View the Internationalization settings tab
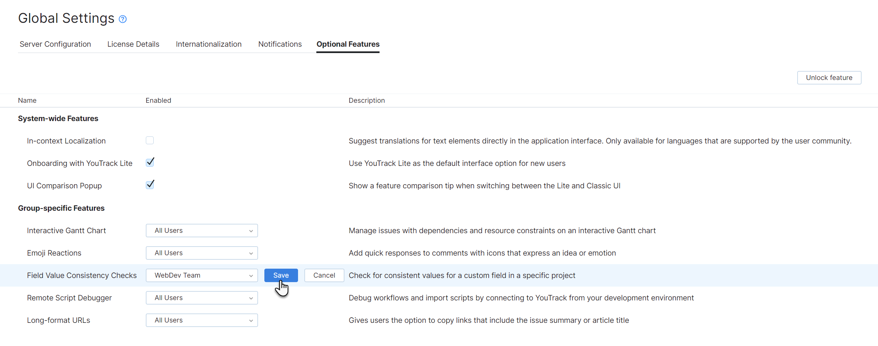This screenshot has height=346, width=878. (208, 44)
